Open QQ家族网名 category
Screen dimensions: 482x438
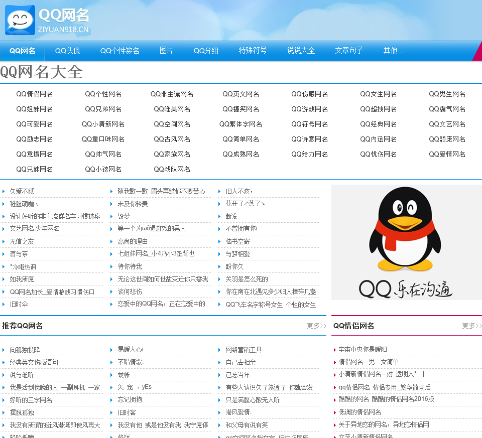tap(172, 154)
